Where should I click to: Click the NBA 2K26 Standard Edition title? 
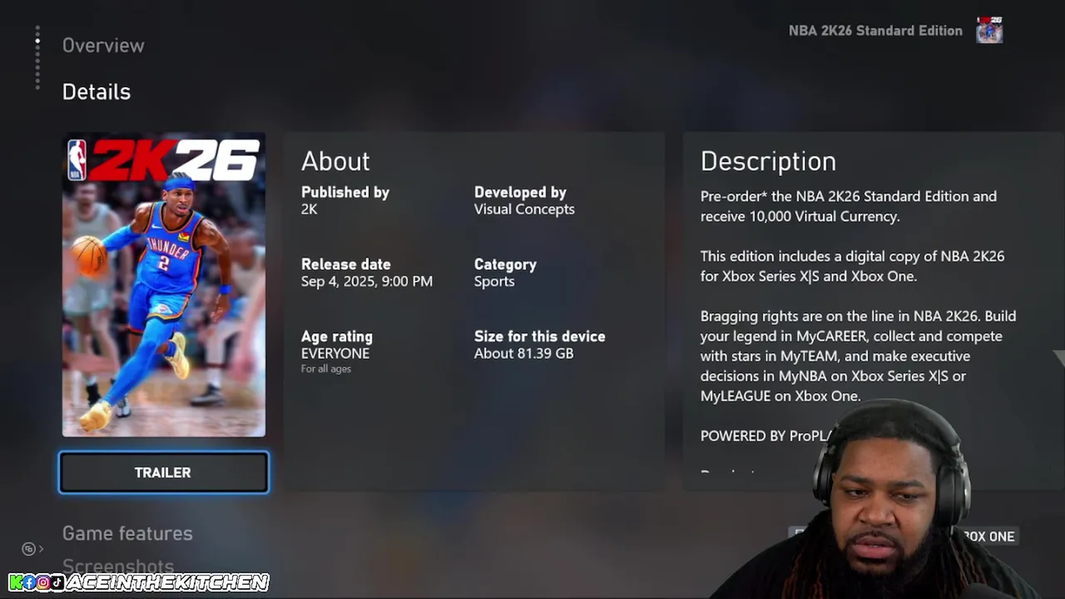coord(875,31)
